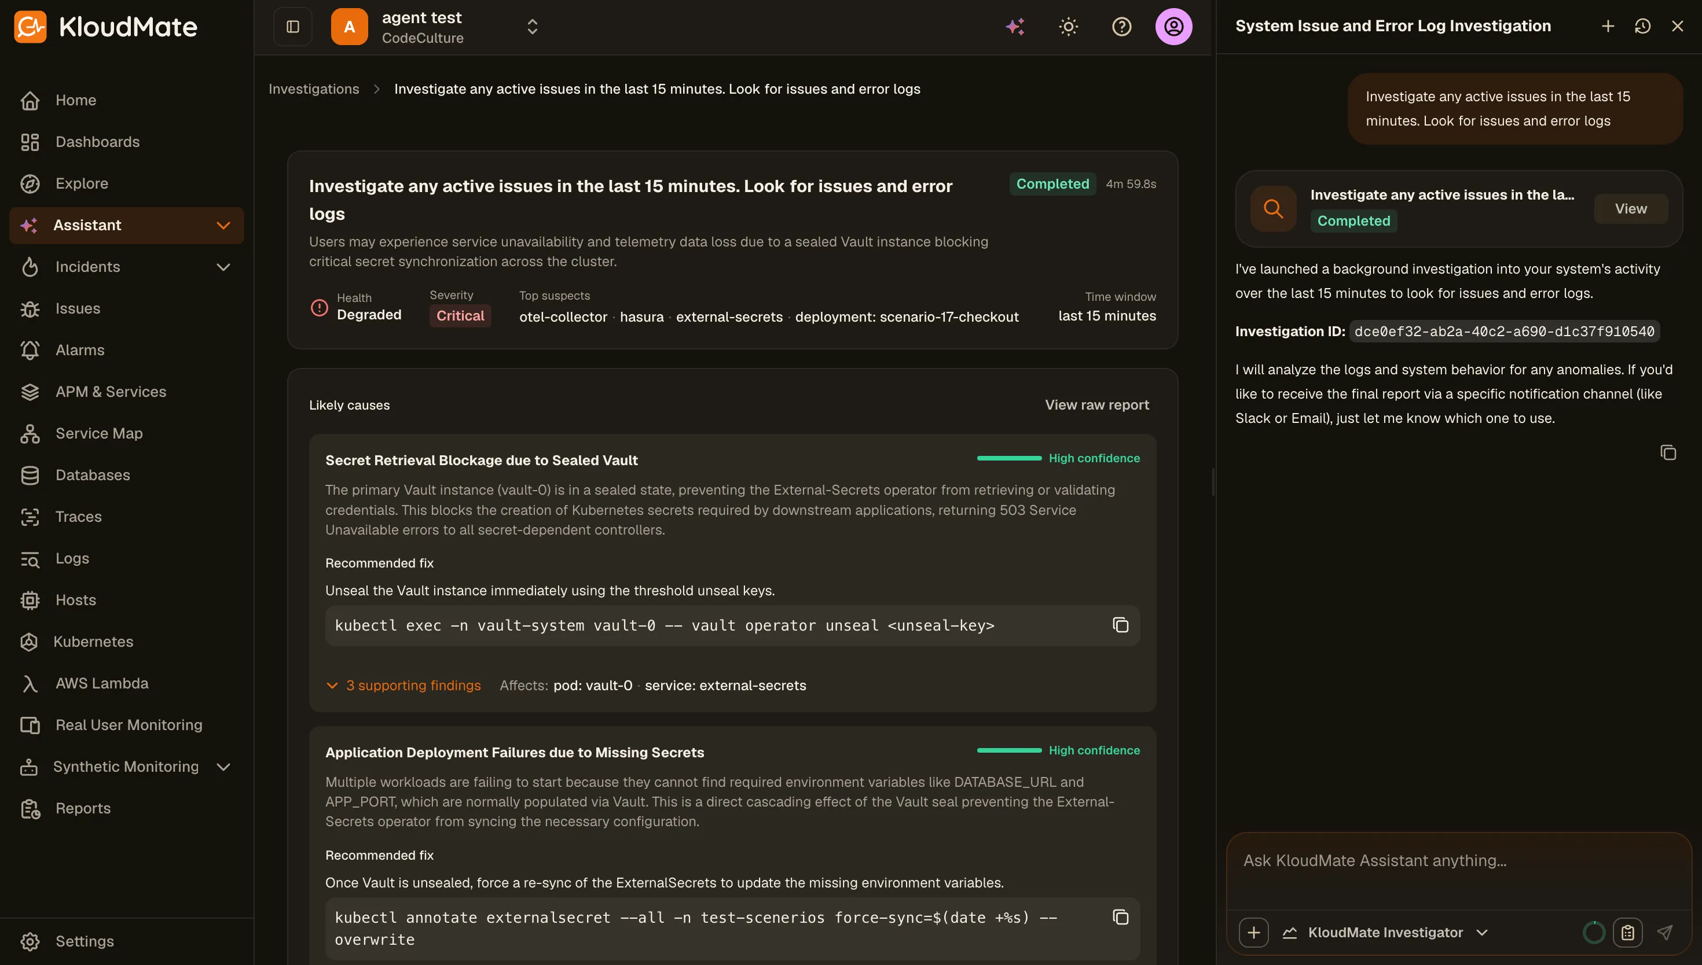Screen dimensions: 1702x965
Task: Click High confidence bar on Sealed Vault cause
Action: (x=1009, y=458)
